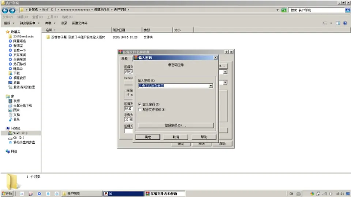Switch to the archive parameters taskbar item
This screenshot has width=351, height=197.
[165, 194]
